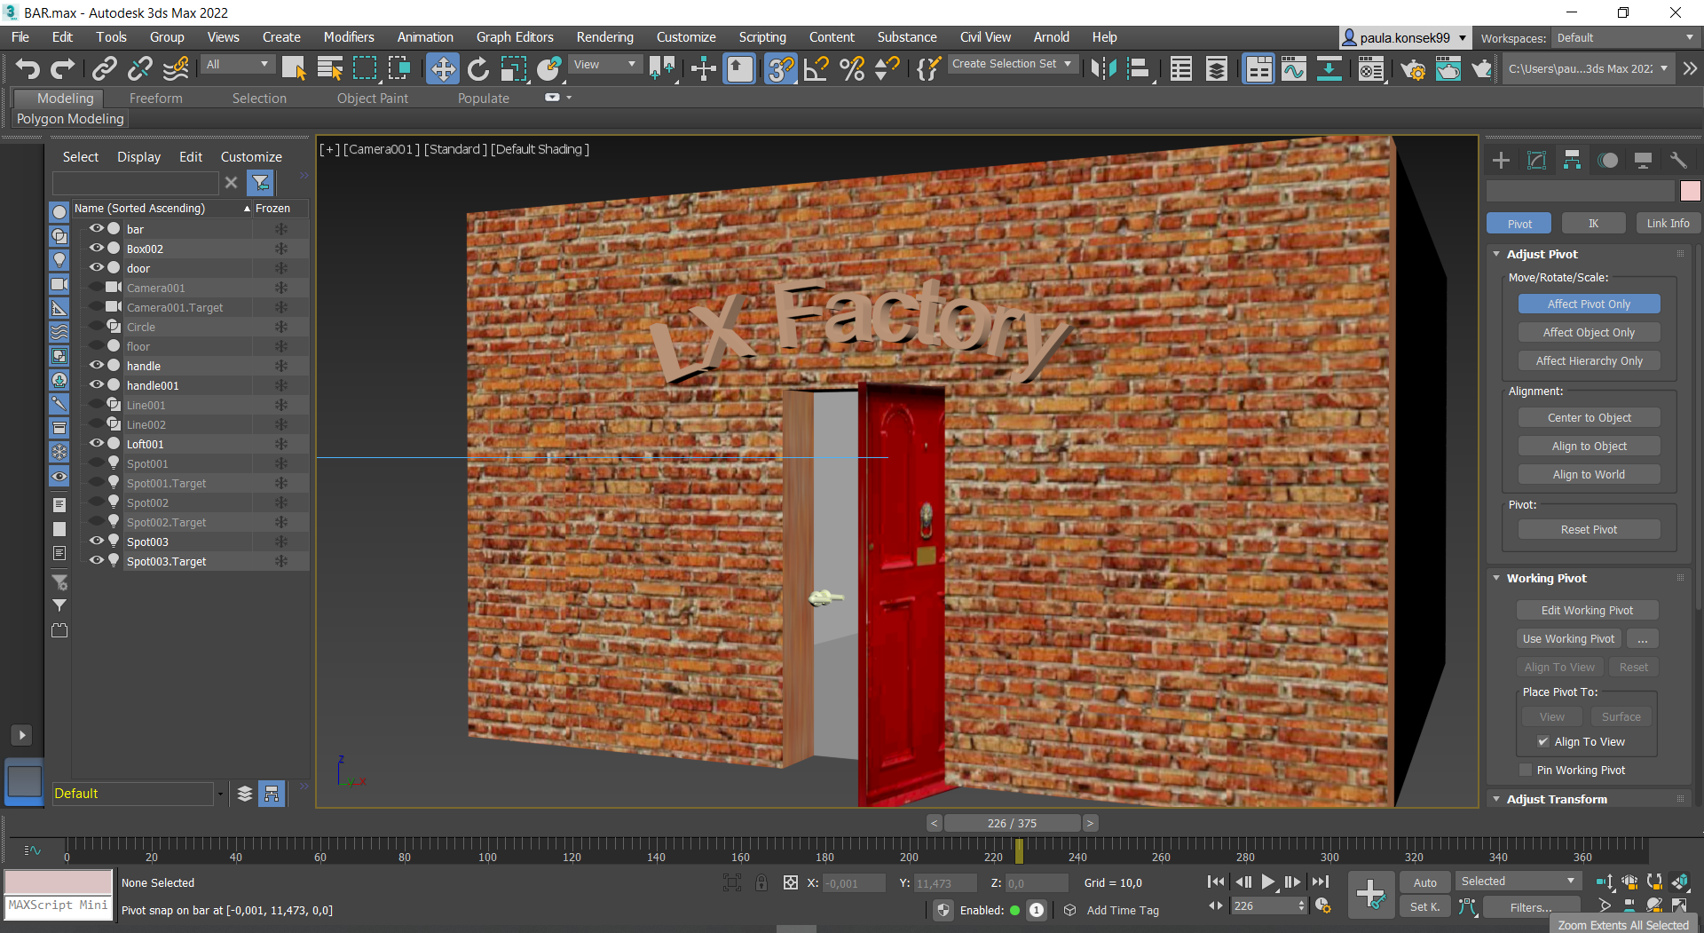Enable Pin Working Pivot checkbox
Image resolution: width=1704 pixels, height=933 pixels.
coord(1526,770)
